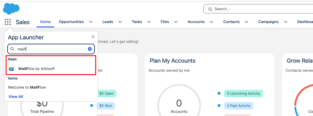Image resolution: width=313 pixels, height=116 pixels.
Task: Focus the global Search field
Action: (258, 9)
